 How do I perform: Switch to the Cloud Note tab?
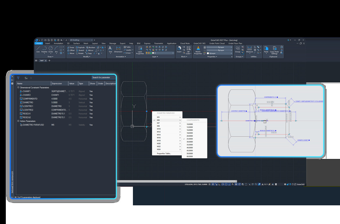(185, 43)
